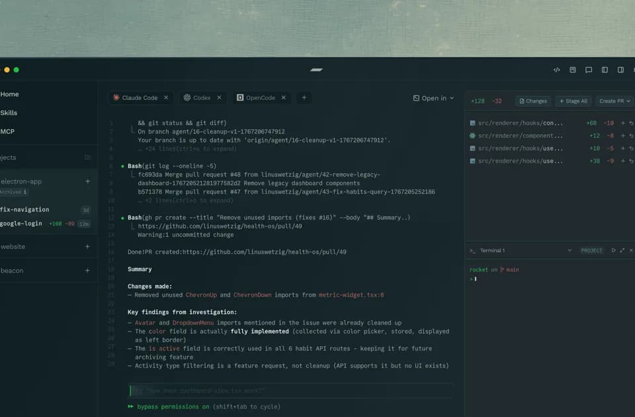635x417 pixels.
Task: Expand the terminal panel to fullscreen
Action: [622, 250]
